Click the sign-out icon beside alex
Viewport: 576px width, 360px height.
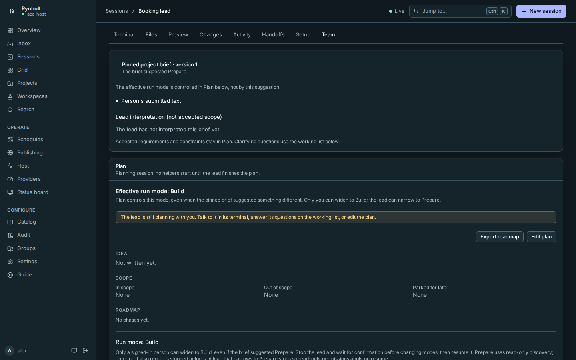click(x=85, y=351)
